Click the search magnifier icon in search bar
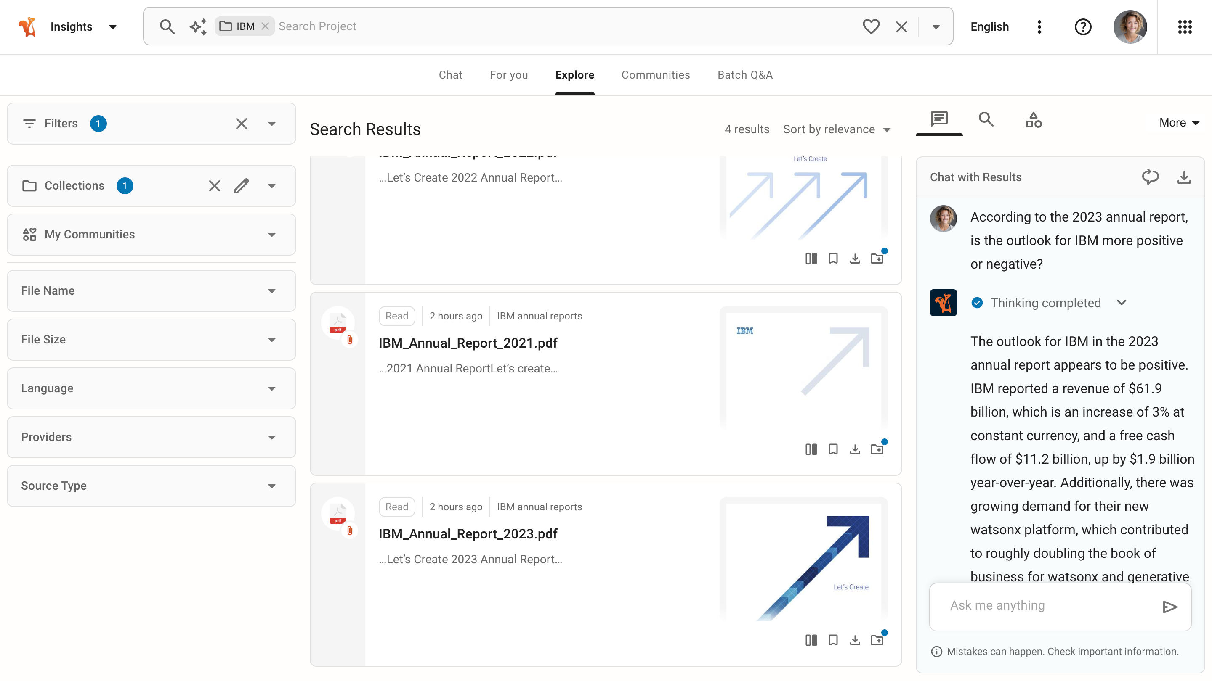Viewport: 1212px width, 681px height. 167,26
